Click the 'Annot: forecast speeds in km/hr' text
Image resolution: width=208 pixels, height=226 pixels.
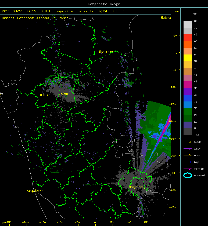35,18
